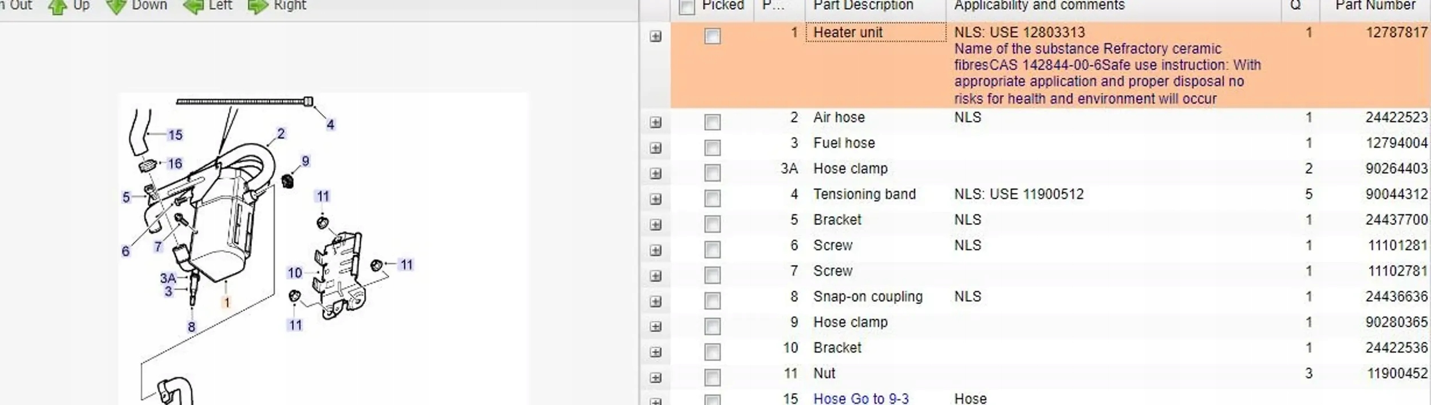Expand the Snap-on coupling row
The image size is (1431, 405).
click(x=655, y=301)
